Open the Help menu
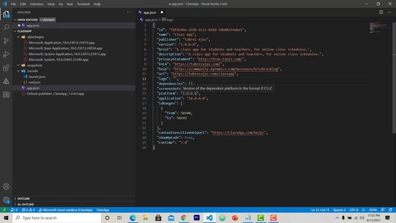396x223 pixels. tap(97, 4)
